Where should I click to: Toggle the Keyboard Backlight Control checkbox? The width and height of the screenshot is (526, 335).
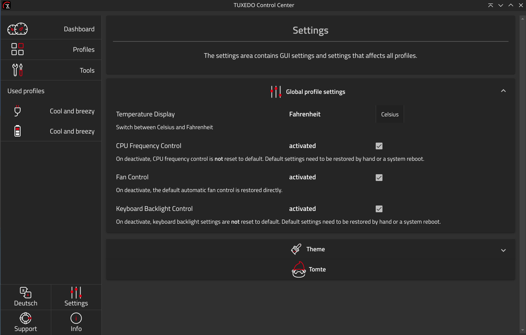point(379,209)
